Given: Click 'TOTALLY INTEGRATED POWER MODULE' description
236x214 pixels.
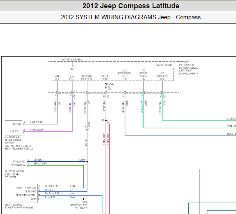Looking at the screenshot, I should (x=189, y=68).
